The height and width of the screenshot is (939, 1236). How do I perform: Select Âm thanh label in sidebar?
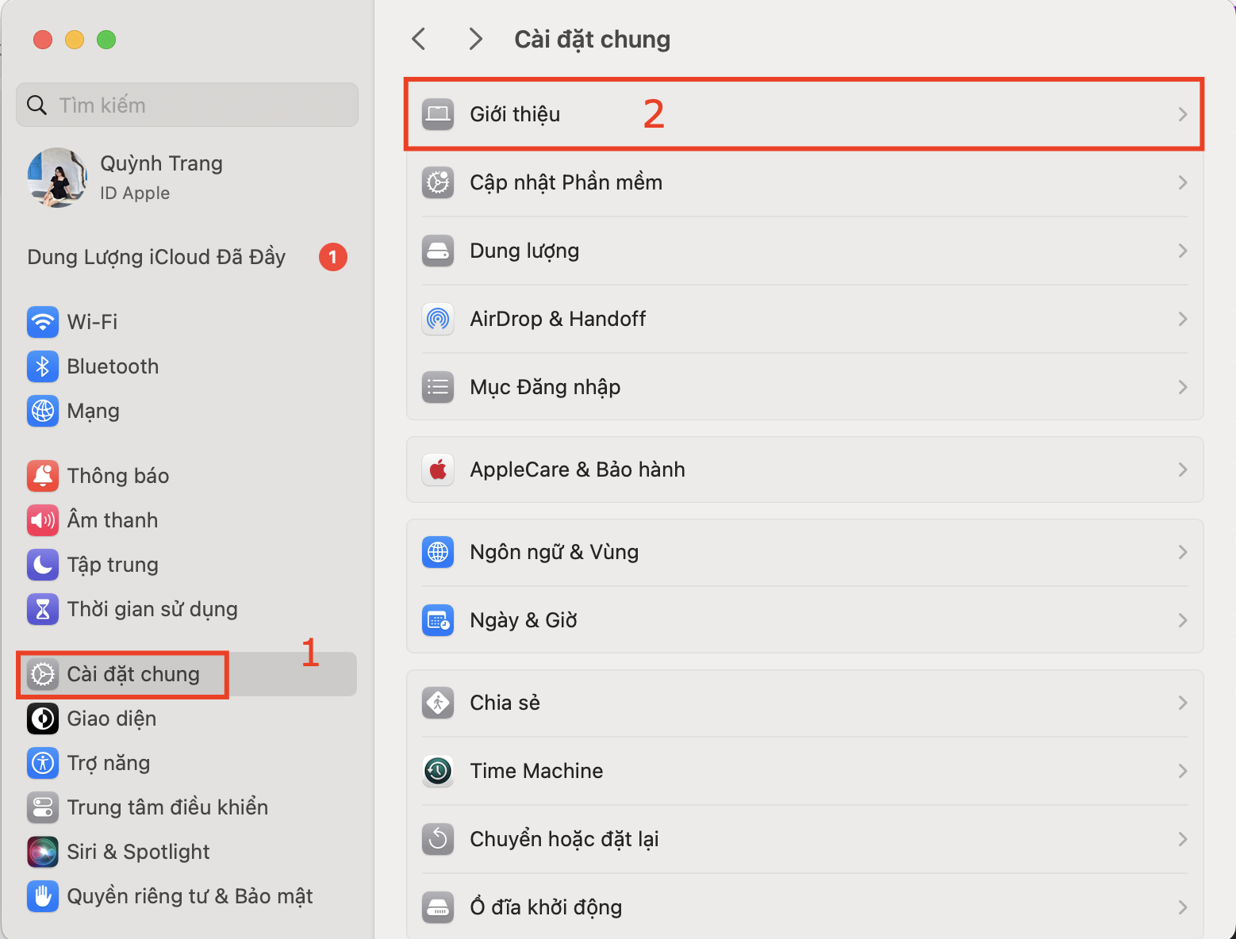(x=113, y=520)
